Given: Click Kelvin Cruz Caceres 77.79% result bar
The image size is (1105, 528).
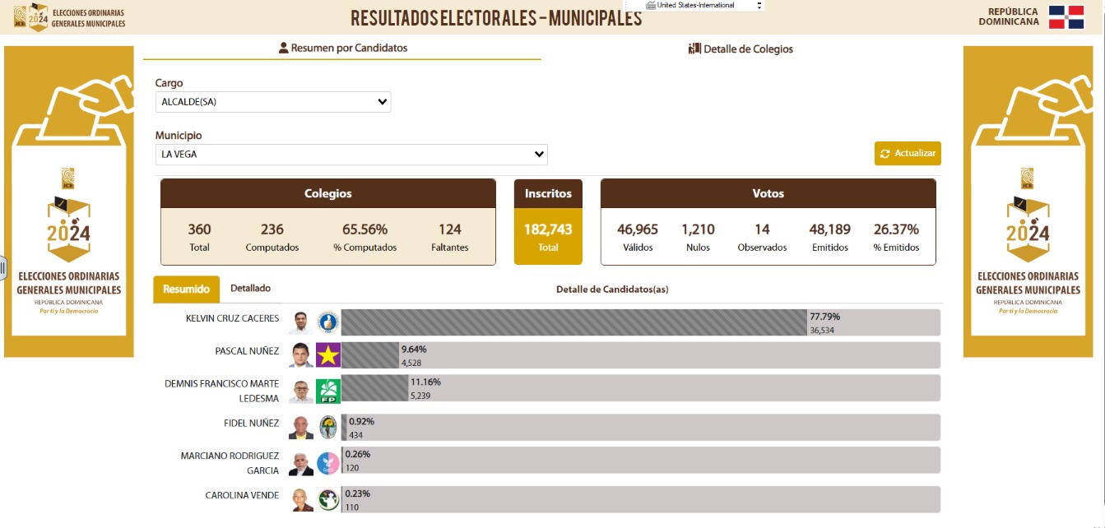Looking at the screenshot, I should point(573,322).
